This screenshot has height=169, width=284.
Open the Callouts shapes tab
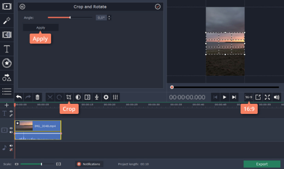point(7,77)
